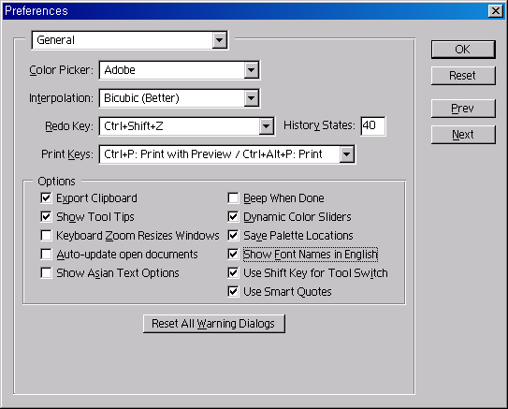
Task: Check Show Asian Text Options
Action: (x=46, y=273)
